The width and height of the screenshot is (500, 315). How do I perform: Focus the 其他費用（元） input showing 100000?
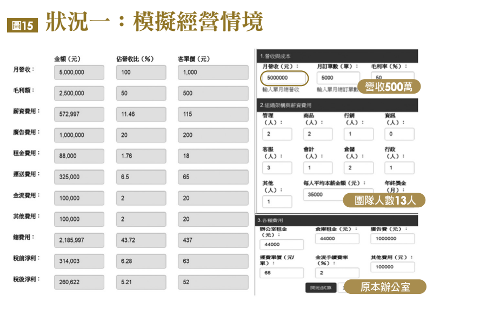click(392, 267)
